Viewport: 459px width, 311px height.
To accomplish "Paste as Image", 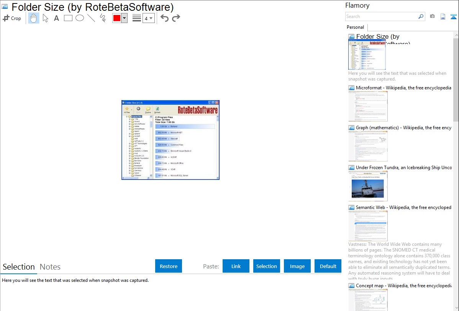I will (x=297, y=266).
